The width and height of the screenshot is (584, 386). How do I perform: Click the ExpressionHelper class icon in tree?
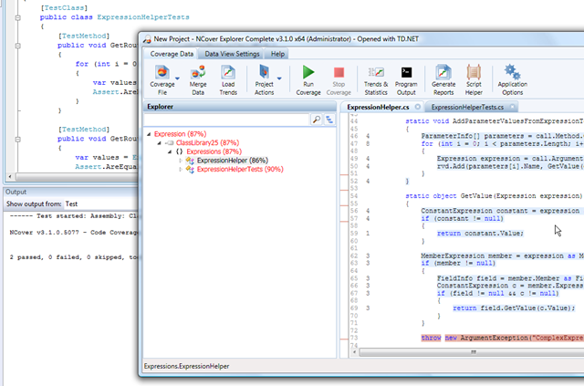click(x=190, y=161)
